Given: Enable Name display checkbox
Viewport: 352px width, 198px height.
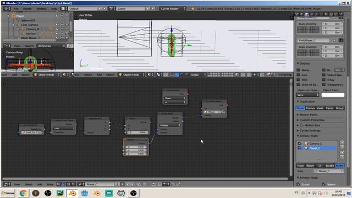Looking at the screenshot, I should point(298,70).
